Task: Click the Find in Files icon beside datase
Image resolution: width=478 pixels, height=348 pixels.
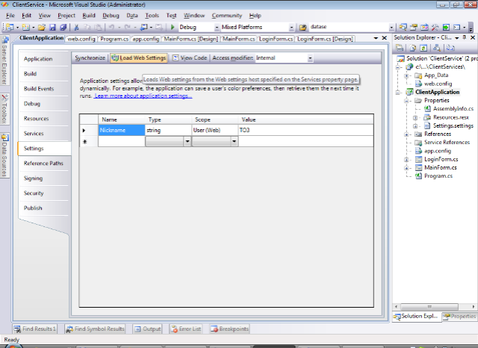Action: (302, 28)
